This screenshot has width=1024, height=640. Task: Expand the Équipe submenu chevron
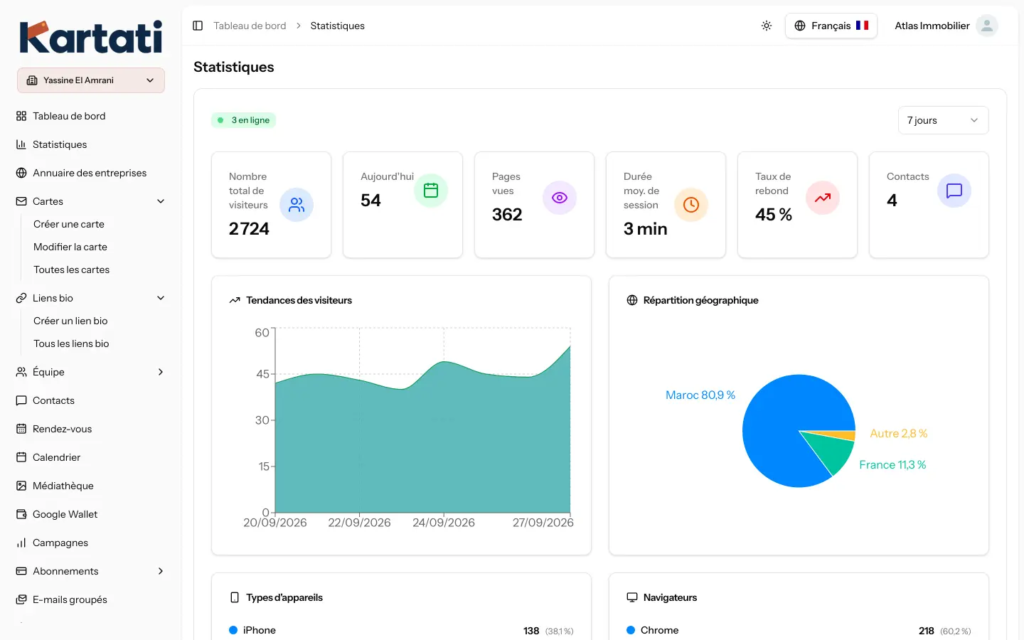point(161,372)
